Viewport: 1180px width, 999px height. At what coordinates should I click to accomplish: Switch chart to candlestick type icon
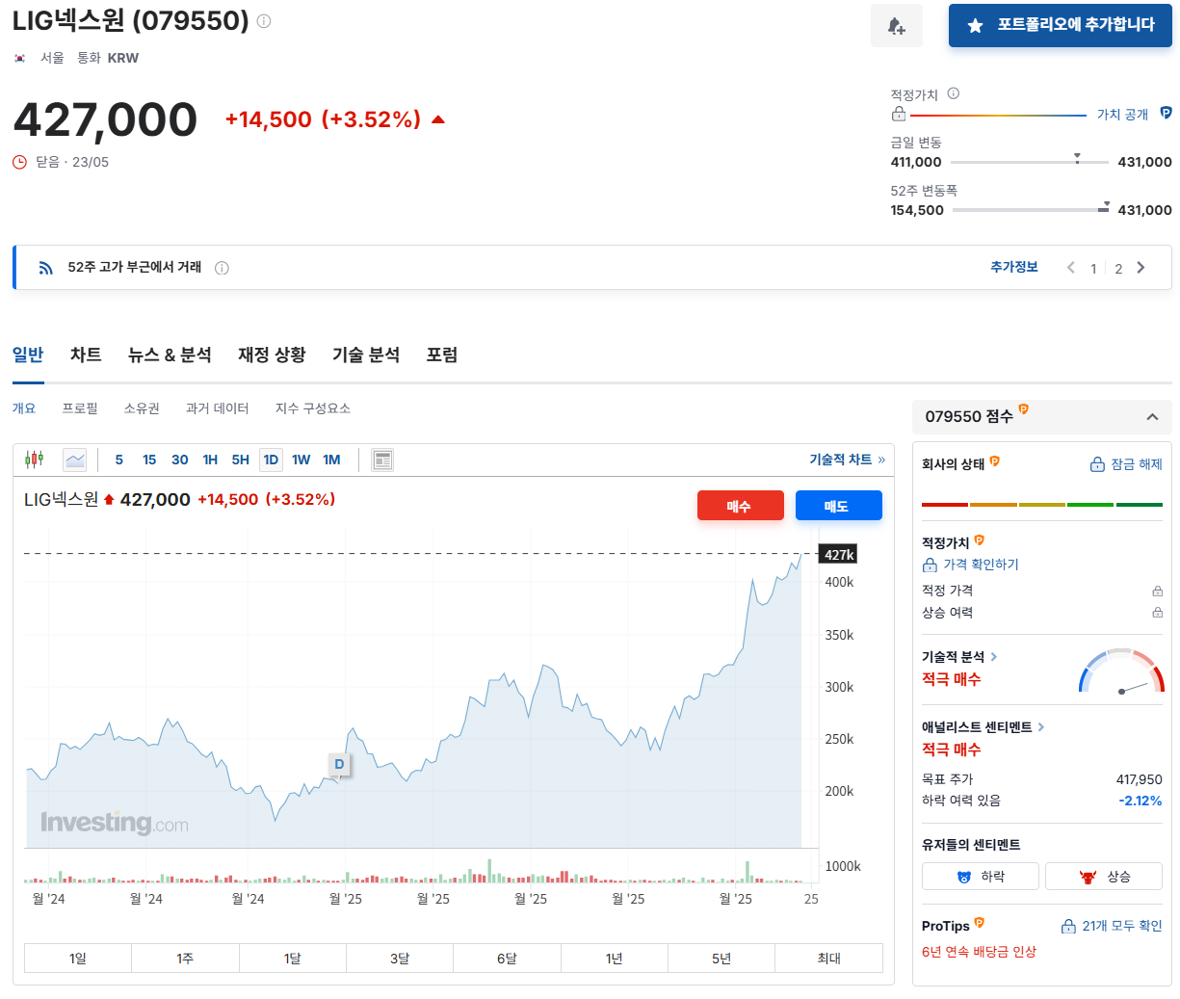pyautogui.click(x=35, y=460)
